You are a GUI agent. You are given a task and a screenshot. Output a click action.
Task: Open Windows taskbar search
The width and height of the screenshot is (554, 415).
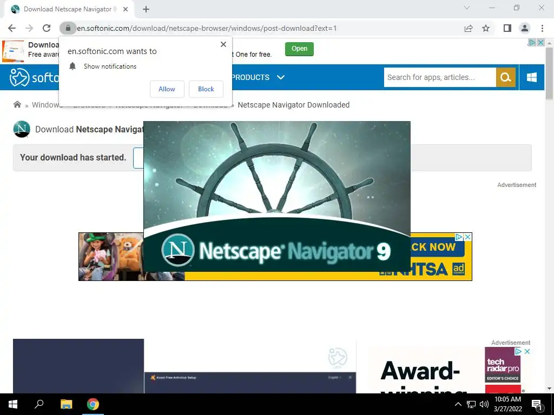tap(39, 404)
